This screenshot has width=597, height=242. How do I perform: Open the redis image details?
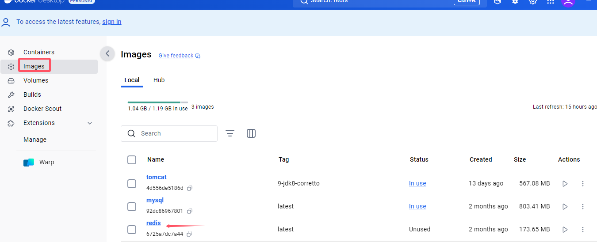pyautogui.click(x=153, y=223)
